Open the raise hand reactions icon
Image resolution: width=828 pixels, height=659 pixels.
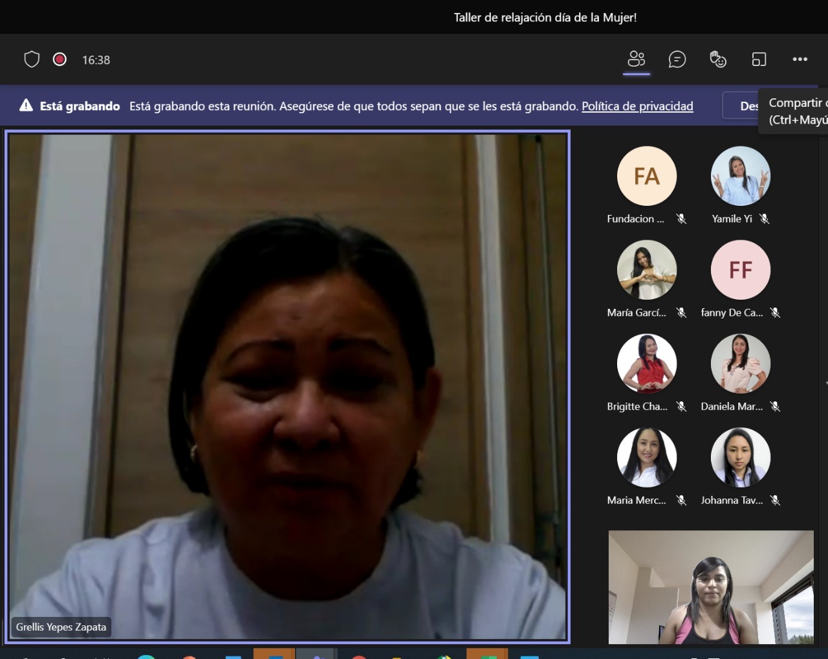[x=718, y=60]
